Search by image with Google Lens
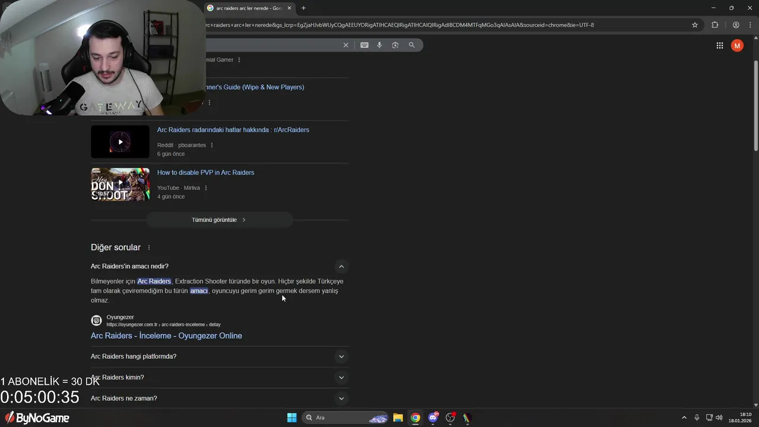This screenshot has height=427, width=759. click(x=395, y=45)
